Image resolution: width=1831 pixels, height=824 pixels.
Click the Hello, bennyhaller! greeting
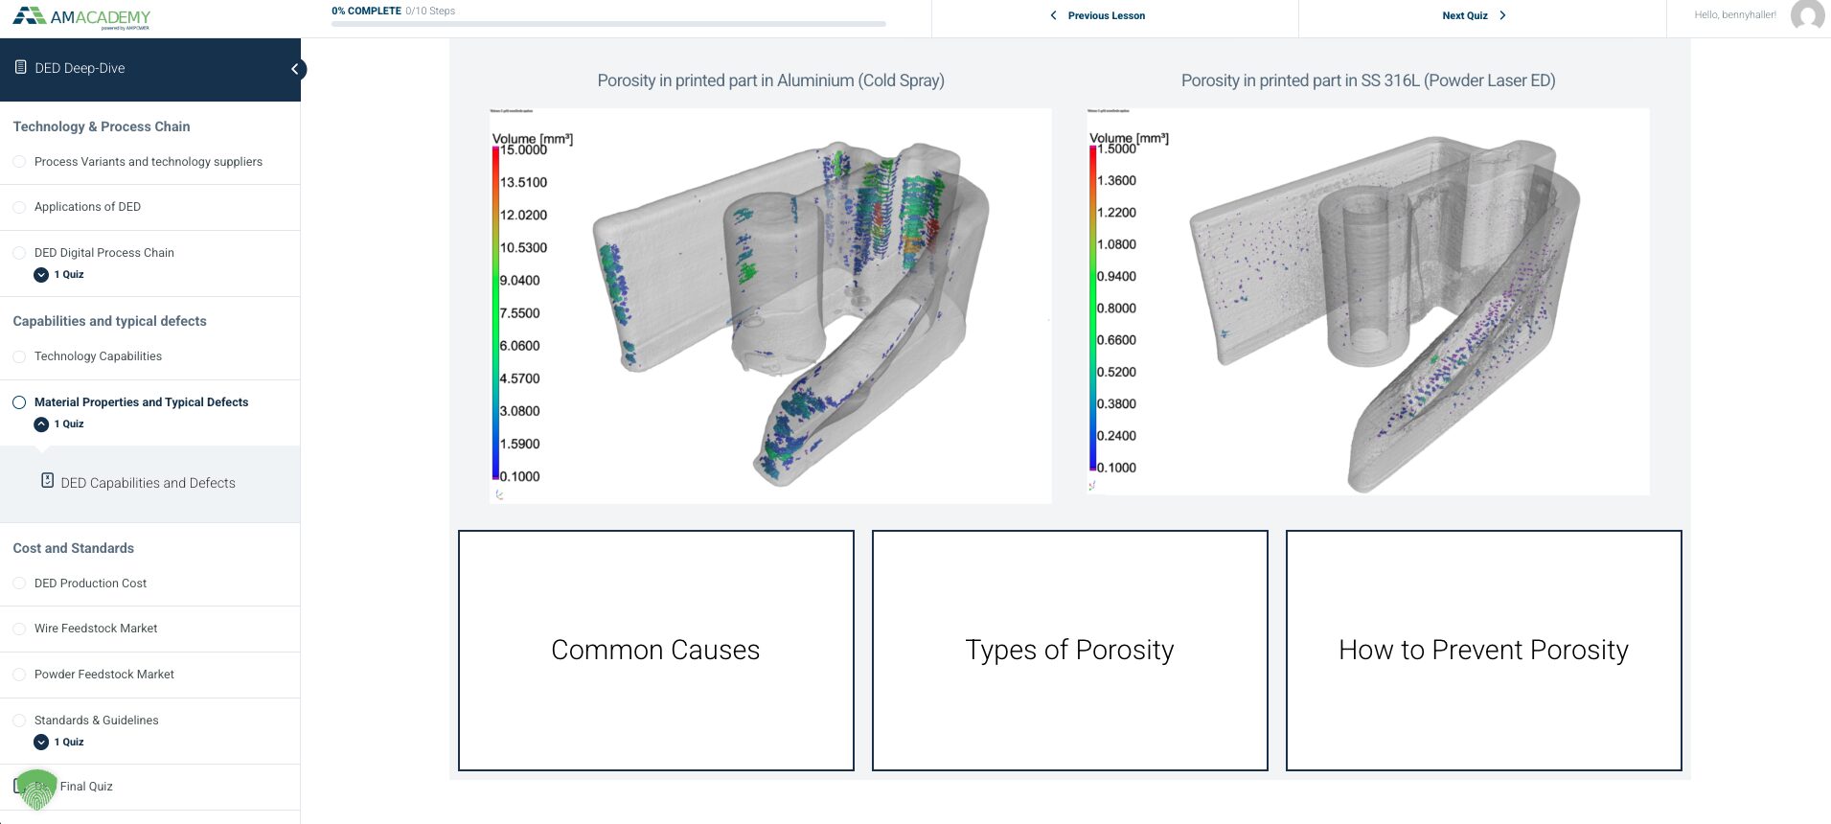(x=1735, y=14)
